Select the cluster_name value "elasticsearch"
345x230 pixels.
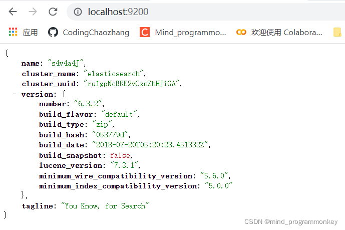click(x=114, y=74)
